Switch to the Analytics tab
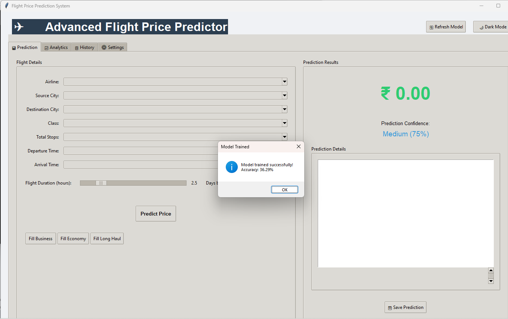 pyautogui.click(x=56, y=47)
